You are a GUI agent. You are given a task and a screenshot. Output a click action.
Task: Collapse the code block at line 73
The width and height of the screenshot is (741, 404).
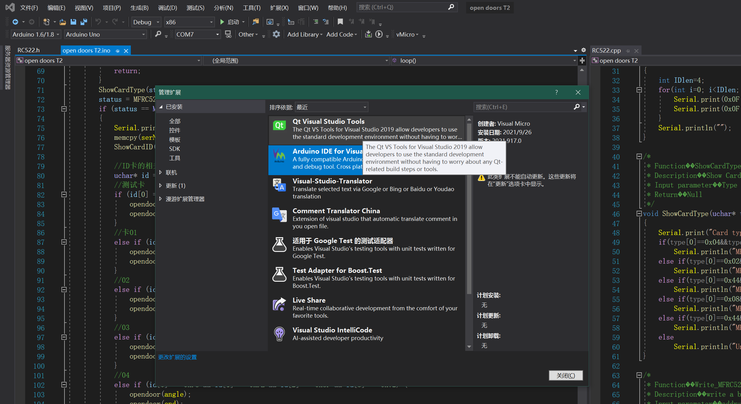(64, 109)
